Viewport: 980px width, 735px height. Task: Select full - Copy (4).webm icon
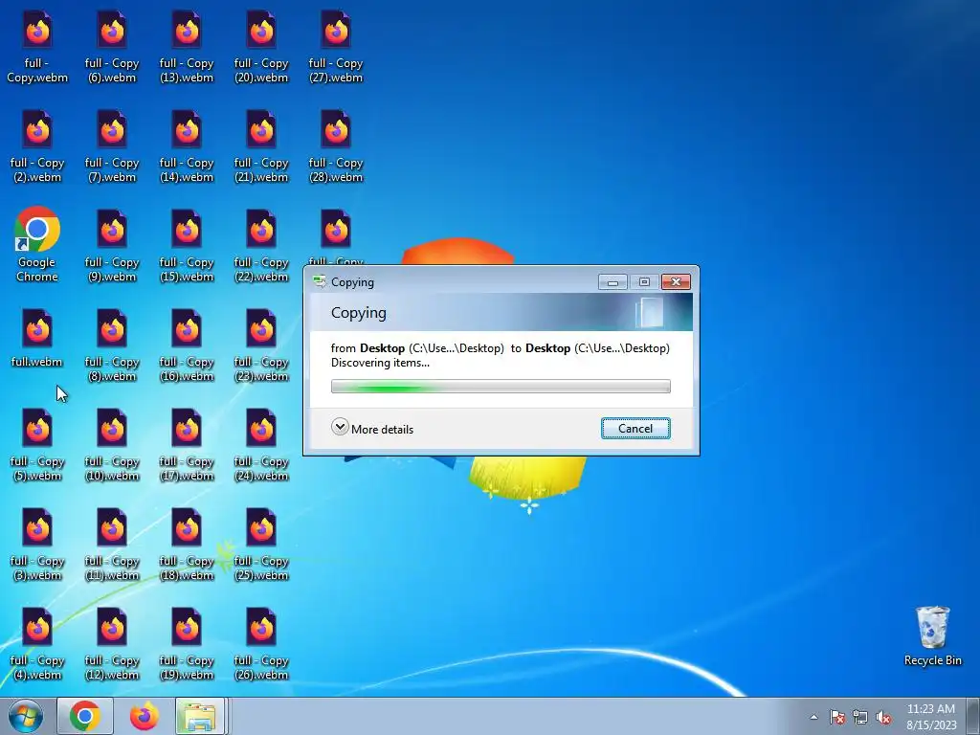(x=37, y=644)
